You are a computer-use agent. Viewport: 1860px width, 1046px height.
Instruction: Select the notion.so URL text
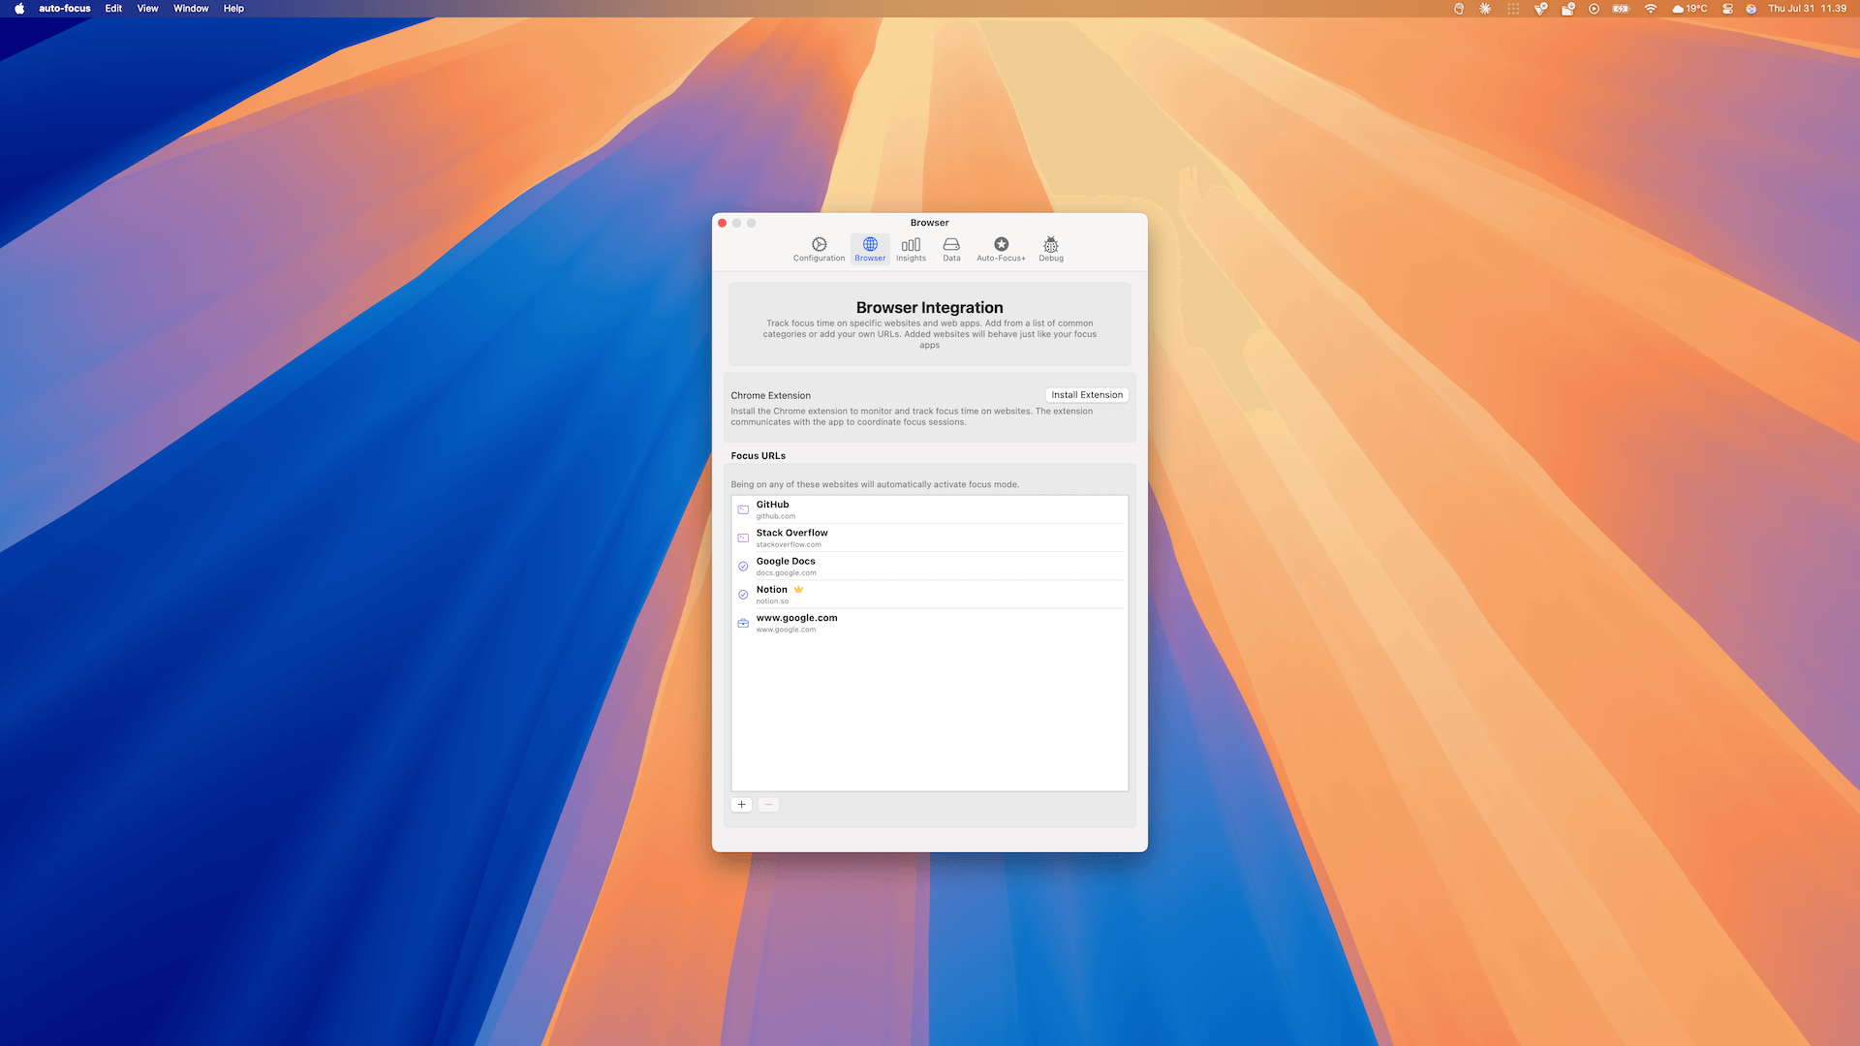[772, 601]
